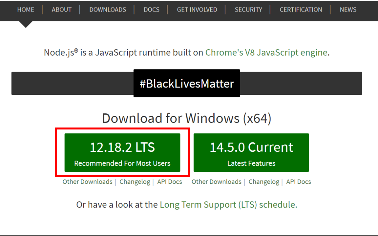378x236 pixels.
Task: Download 14.5.0 Current version
Action: [251, 153]
